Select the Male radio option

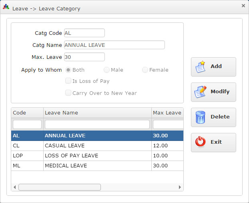[107, 70]
